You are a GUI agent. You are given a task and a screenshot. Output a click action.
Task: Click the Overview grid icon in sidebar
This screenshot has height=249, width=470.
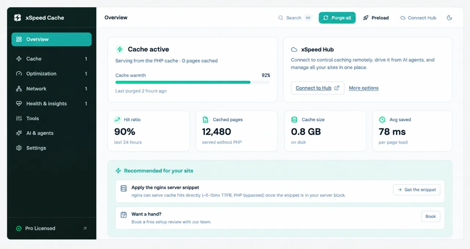[x=19, y=39]
